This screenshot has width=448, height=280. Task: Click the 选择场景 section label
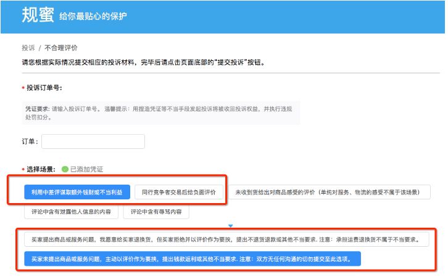[41, 169]
